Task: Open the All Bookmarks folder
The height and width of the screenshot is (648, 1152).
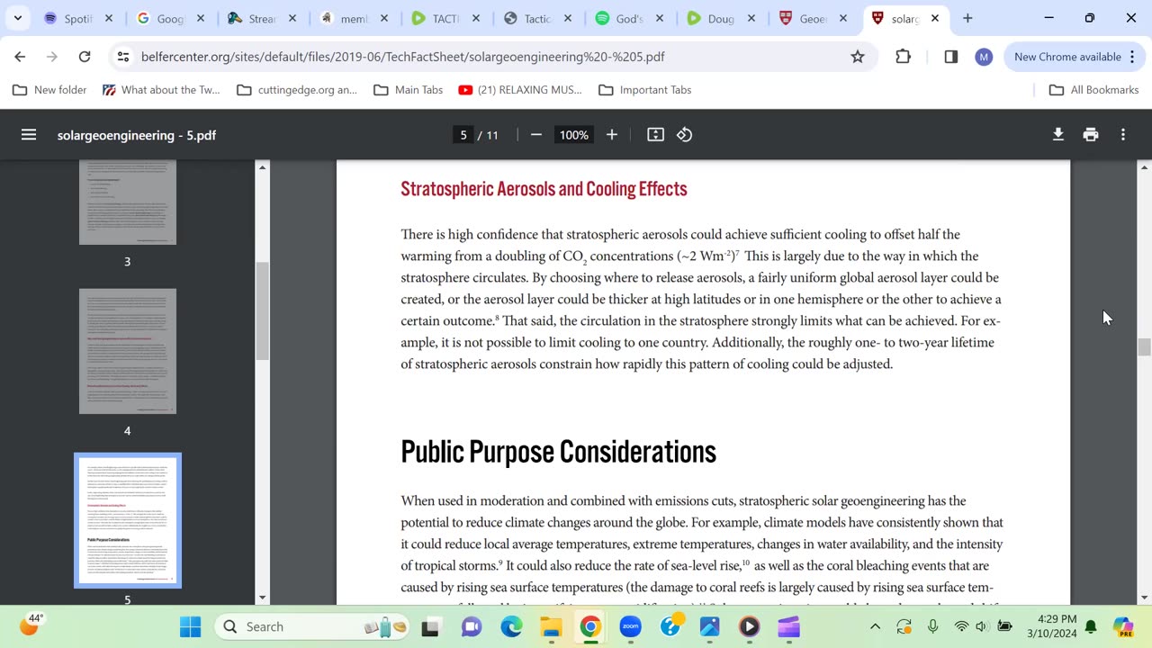Action: coord(1094,90)
